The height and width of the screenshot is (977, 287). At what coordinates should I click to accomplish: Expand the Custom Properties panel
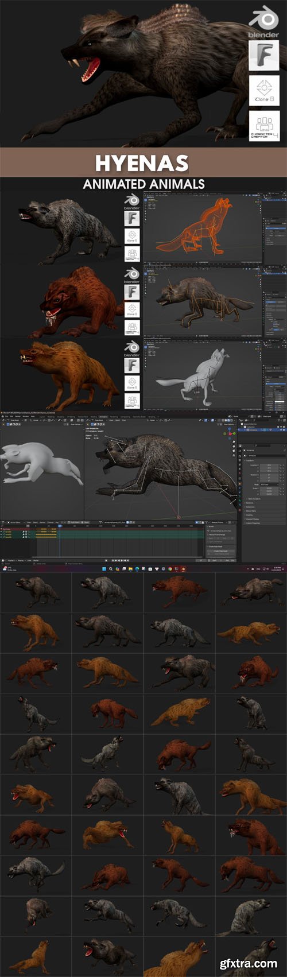pyautogui.click(x=253, y=523)
